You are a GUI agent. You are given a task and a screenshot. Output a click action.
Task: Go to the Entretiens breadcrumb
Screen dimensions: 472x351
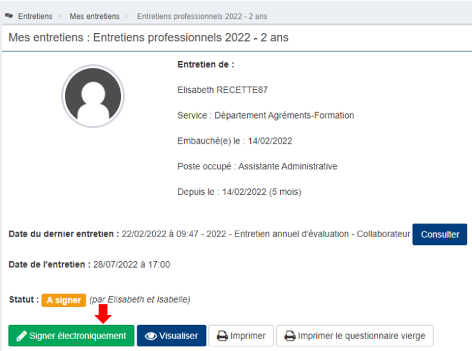coord(35,16)
